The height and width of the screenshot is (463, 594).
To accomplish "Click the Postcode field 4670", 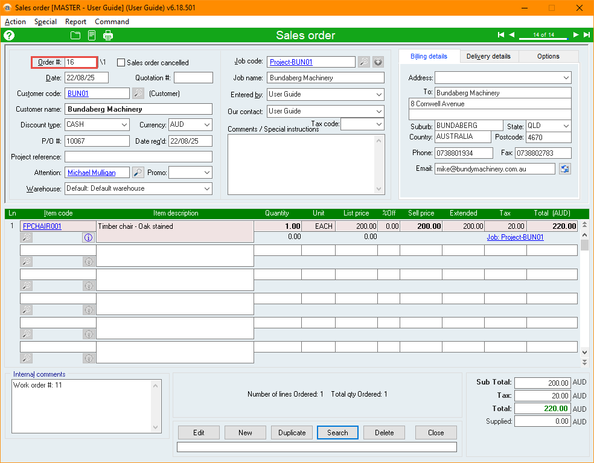I will 549,137.
